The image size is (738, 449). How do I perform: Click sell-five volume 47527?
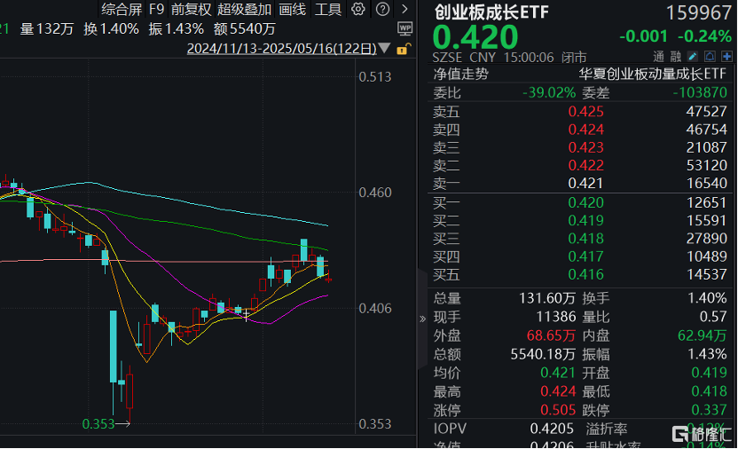tap(706, 112)
